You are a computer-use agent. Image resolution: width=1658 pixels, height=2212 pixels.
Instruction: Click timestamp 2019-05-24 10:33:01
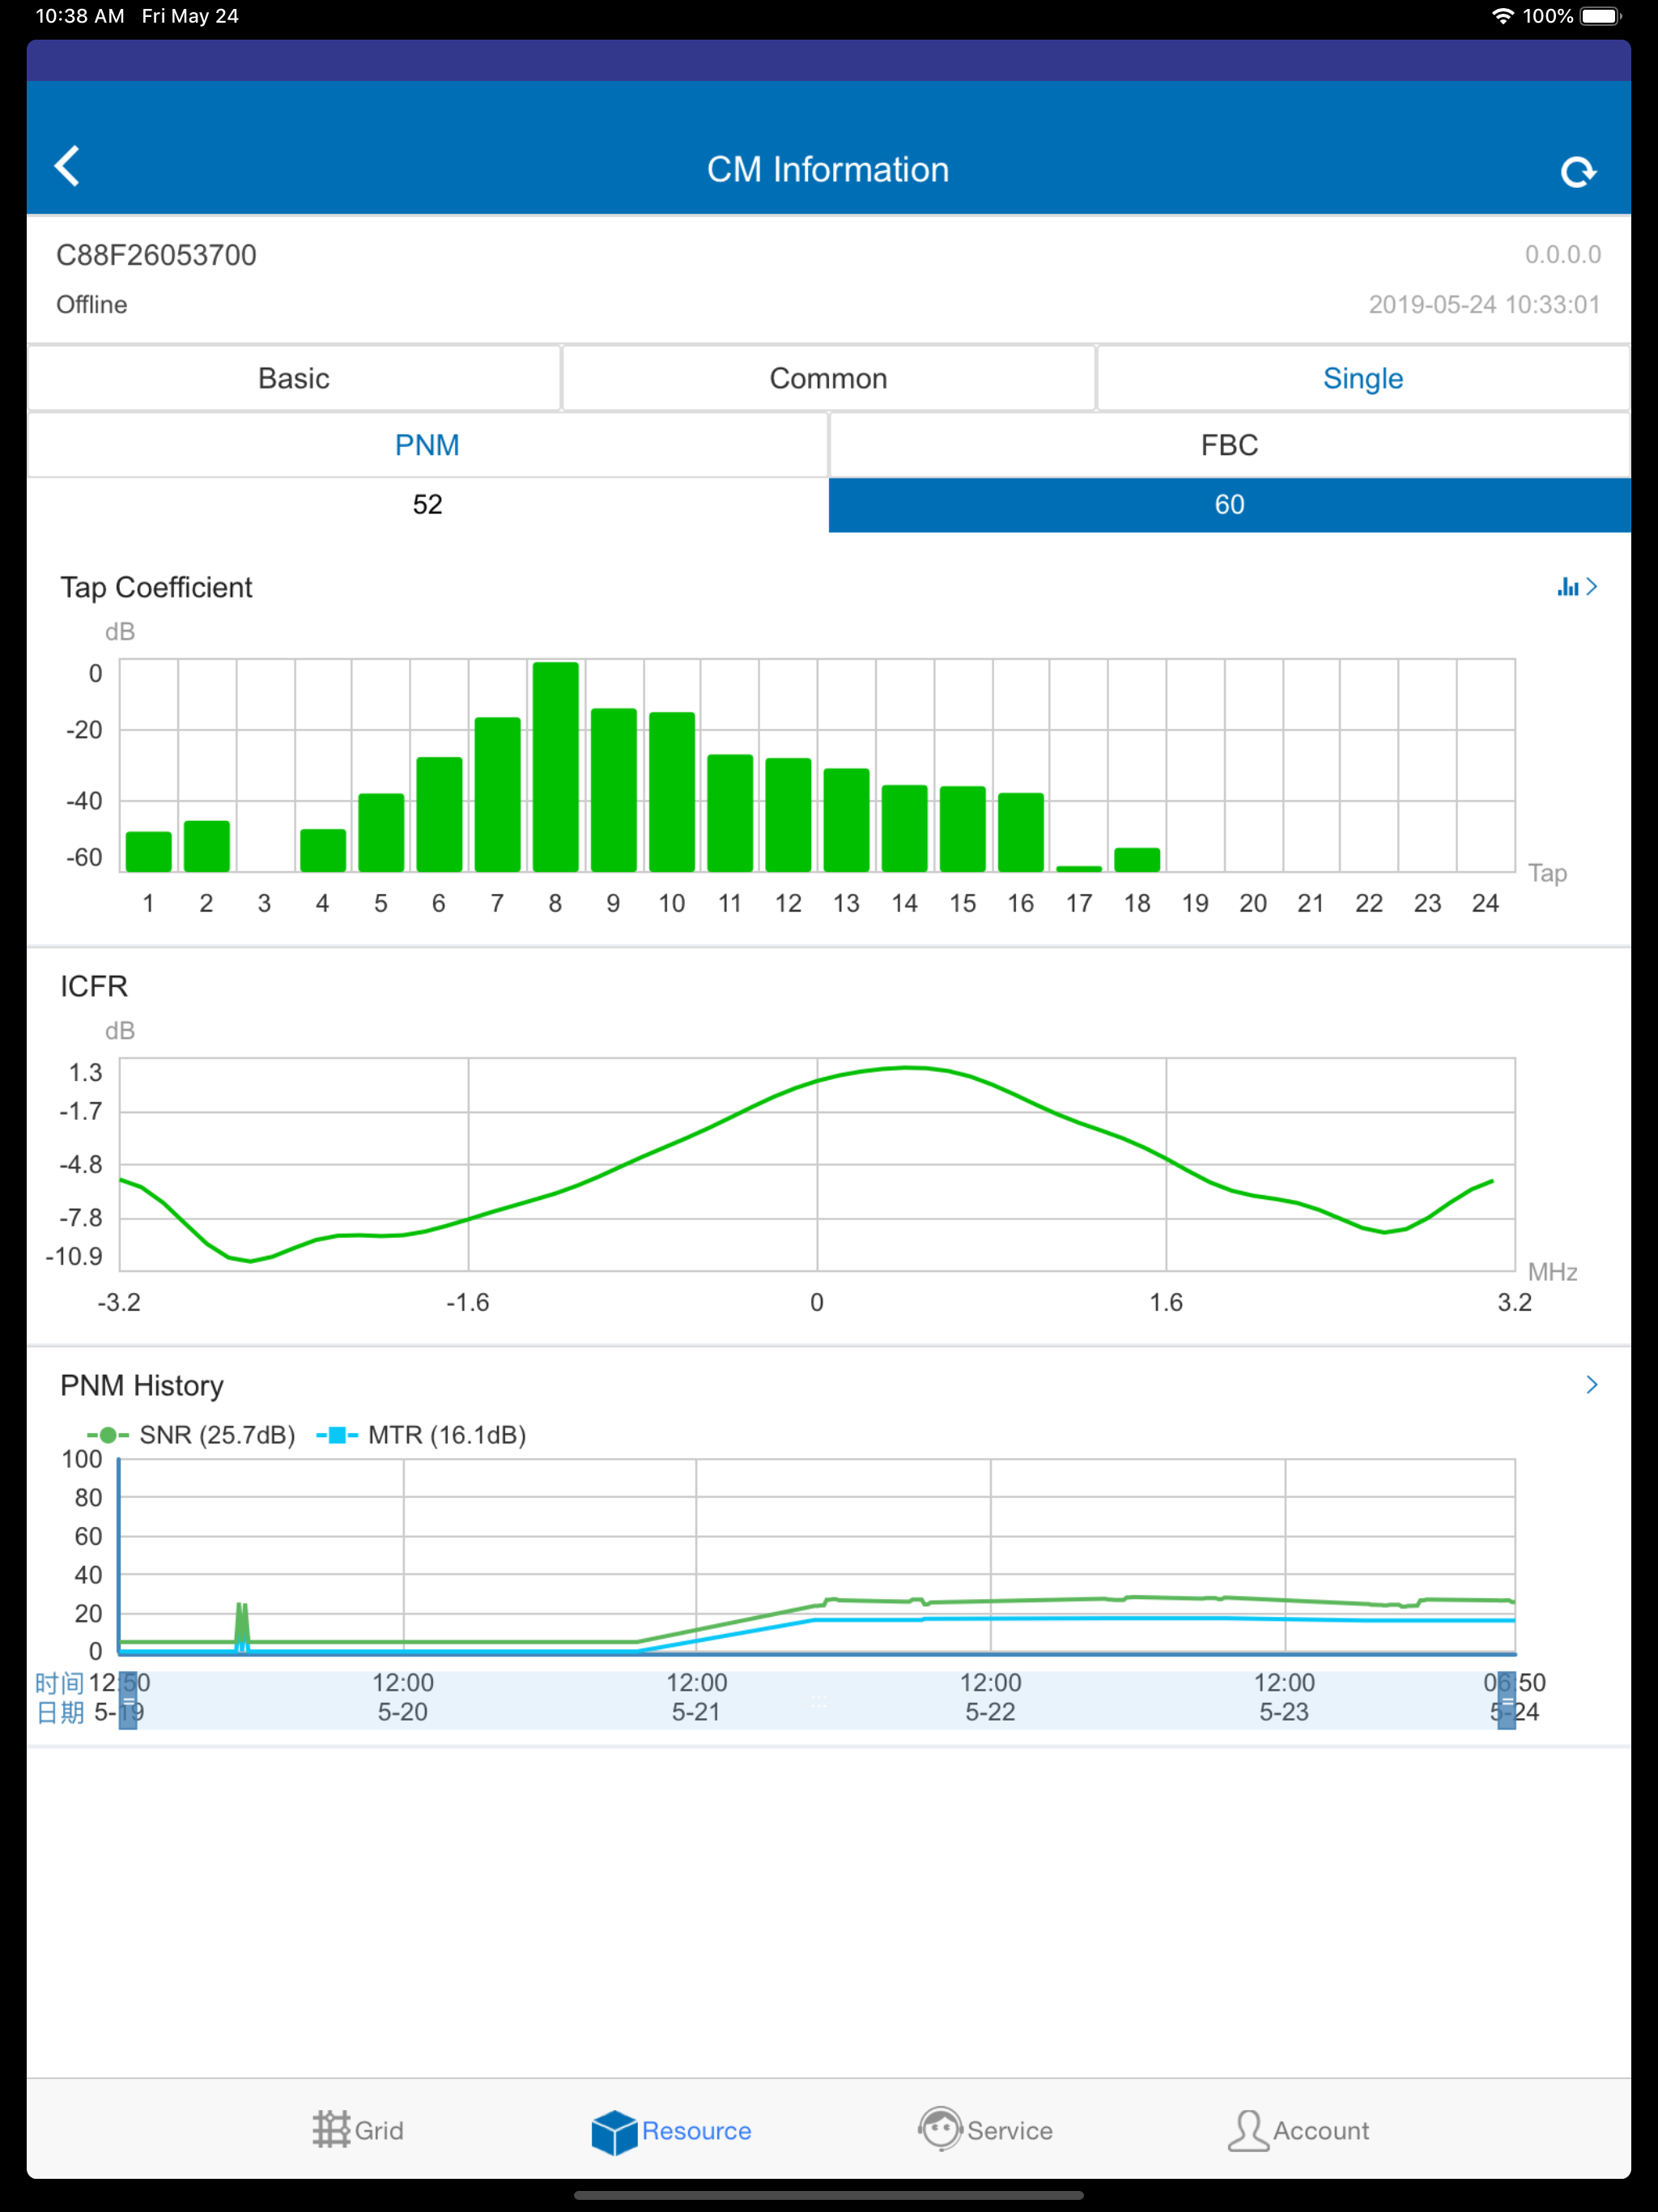tap(1484, 305)
